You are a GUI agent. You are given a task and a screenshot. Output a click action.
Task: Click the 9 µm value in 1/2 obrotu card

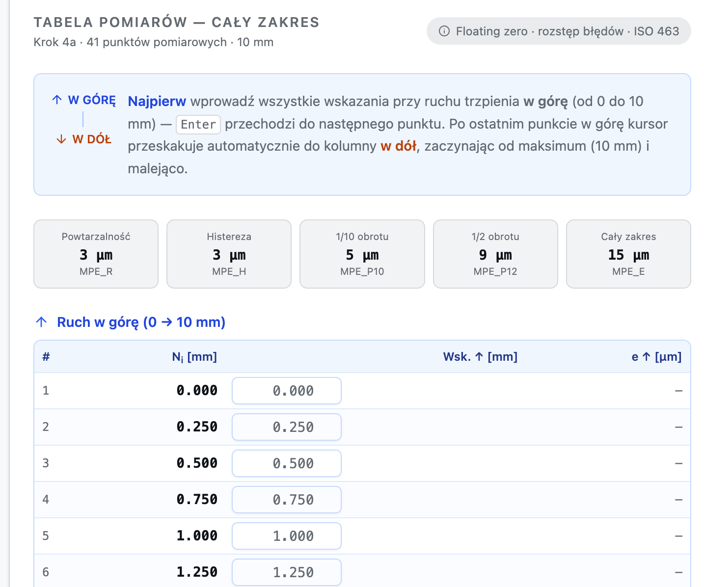point(495,255)
